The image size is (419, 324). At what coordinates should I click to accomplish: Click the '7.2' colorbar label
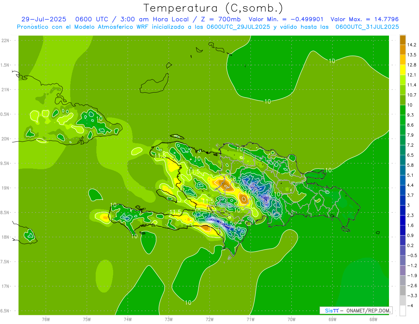pos(410,145)
